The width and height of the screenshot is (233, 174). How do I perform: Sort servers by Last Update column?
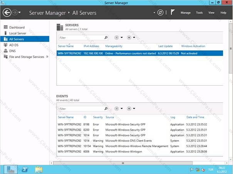point(165,46)
